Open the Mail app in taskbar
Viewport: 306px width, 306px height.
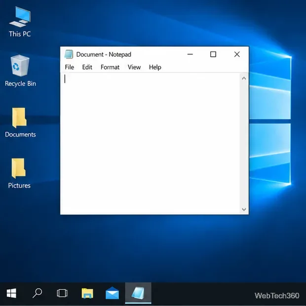click(x=112, y=293)
